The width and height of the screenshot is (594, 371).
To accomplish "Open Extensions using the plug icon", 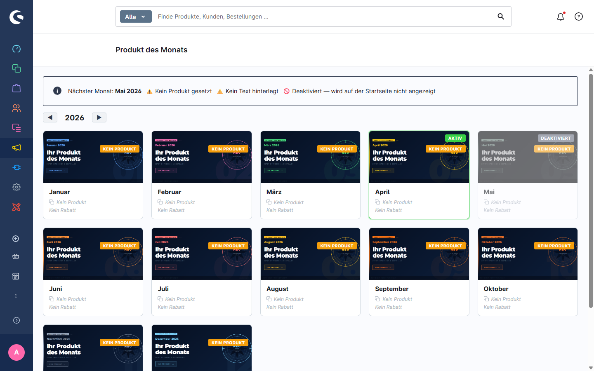I will [x=16, y=167].
